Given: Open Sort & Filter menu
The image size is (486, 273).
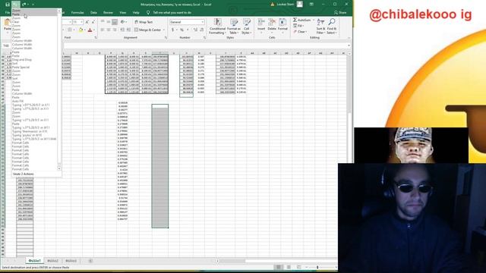Looking at the screenshot, I should click(320, 27).
